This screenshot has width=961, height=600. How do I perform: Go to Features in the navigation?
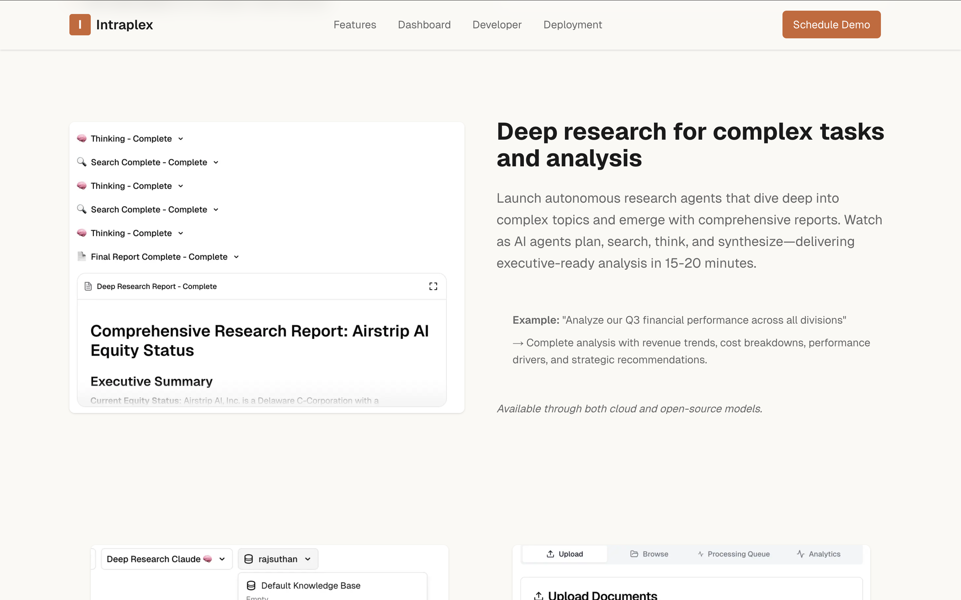[355, 25]
